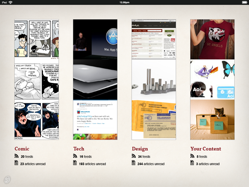The height and width of the screenshot is (187, 249).
Task: Select the '16 feeds' text under Tech
Action: click(x=86, y=157)
